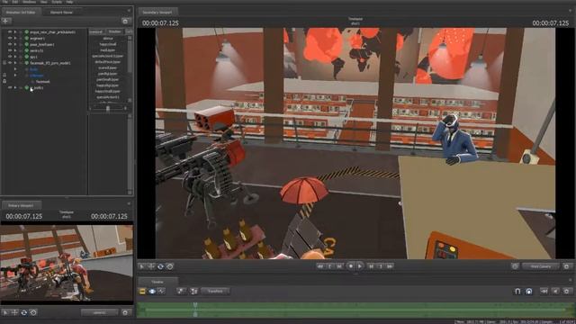Select the selection arrow tool in Secondary Viewport
The image size is (576, 324).
pyautogui.click(x=142, y=266)
